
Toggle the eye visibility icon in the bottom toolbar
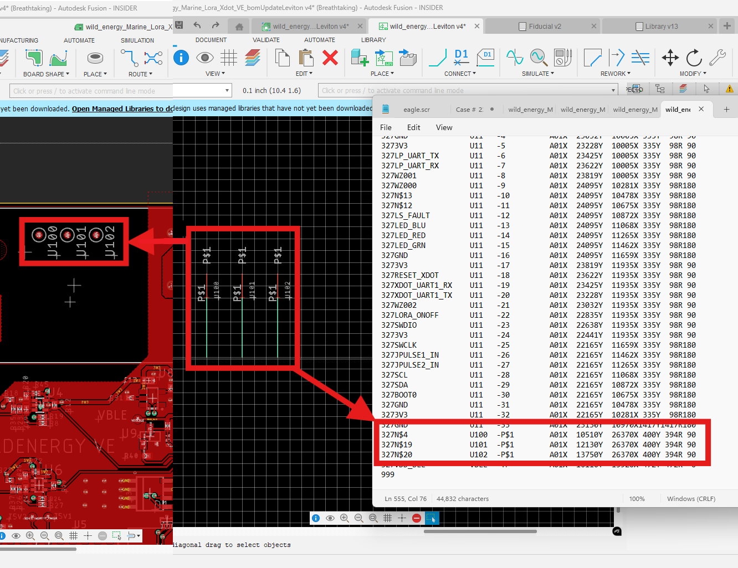[x=330, y=518]
